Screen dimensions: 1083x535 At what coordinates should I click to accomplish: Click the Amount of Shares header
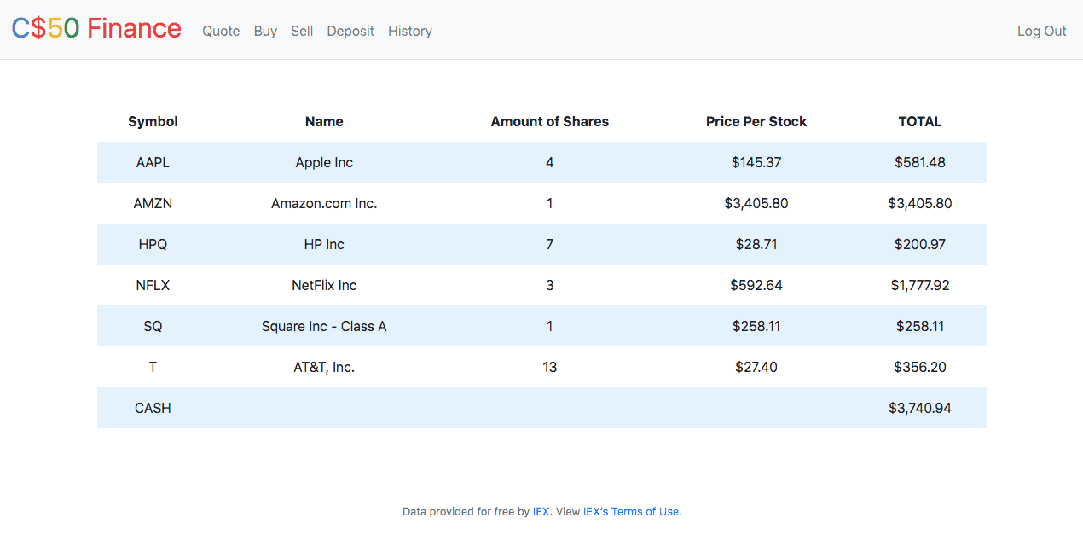click(550, 121)
